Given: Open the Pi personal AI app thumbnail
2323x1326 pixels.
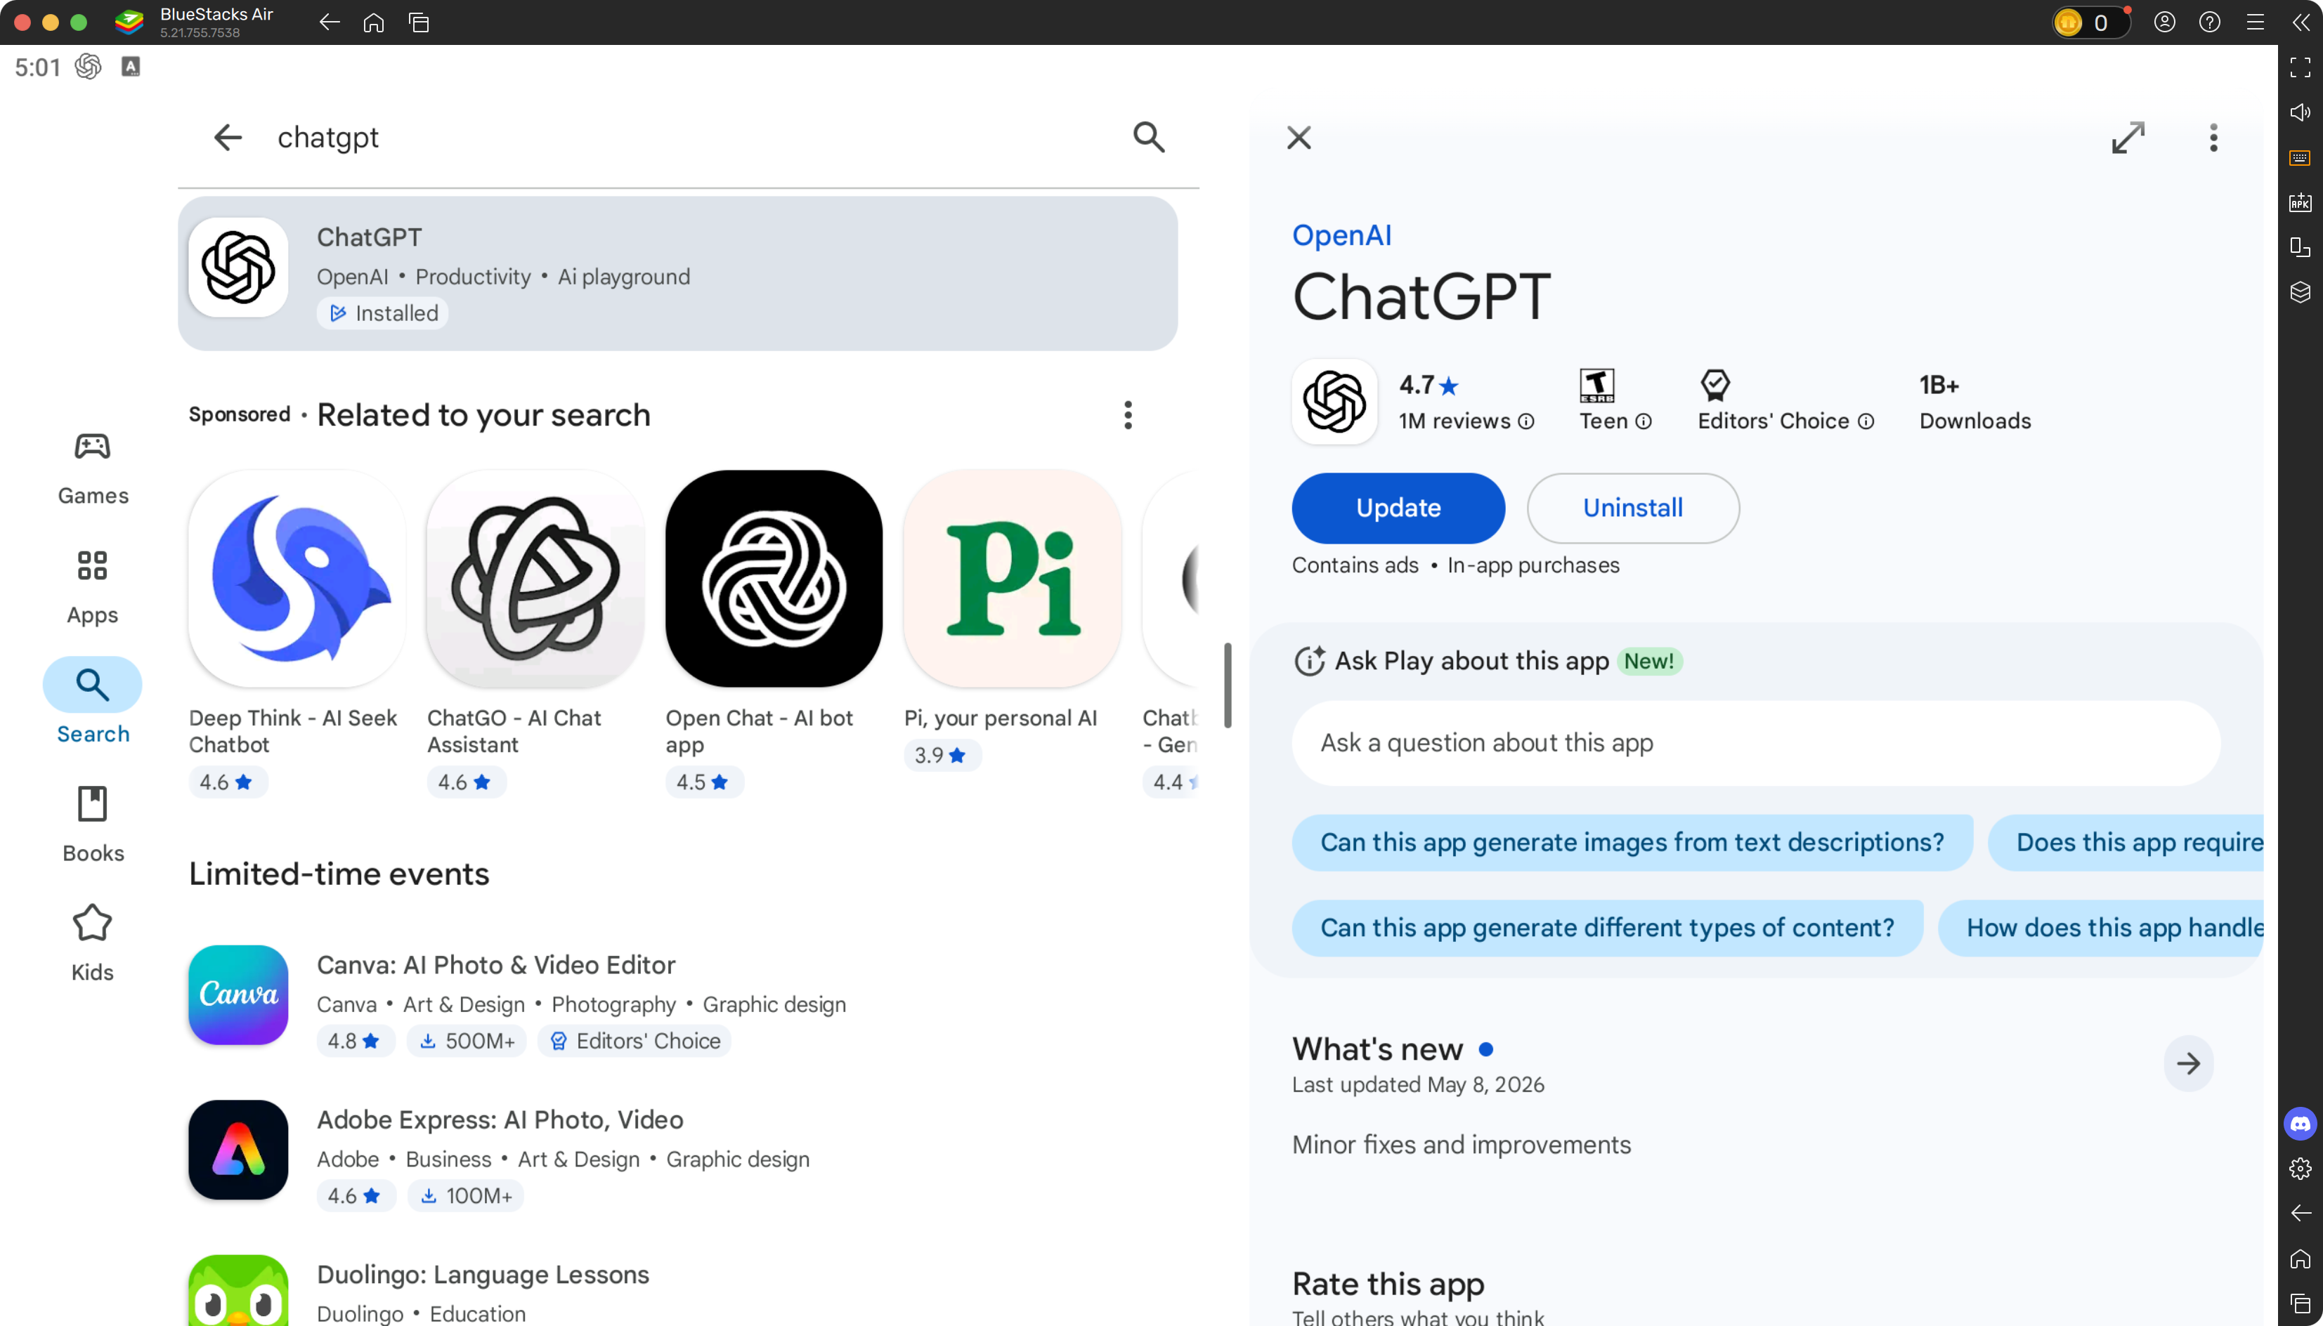Looking at the screenshot, I should point(1012,579).
